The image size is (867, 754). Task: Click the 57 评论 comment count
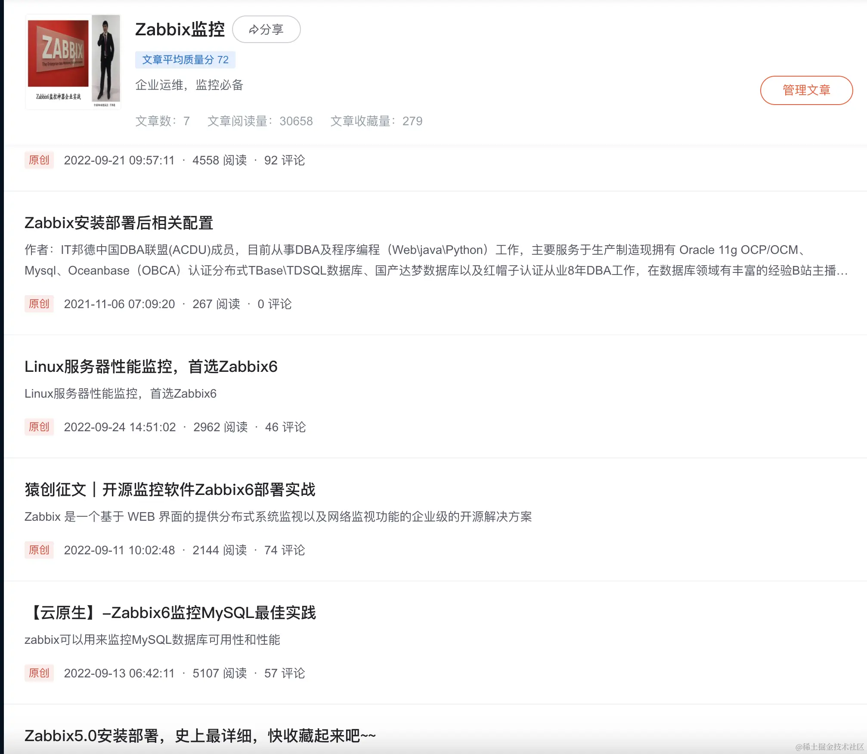point(284,674)
